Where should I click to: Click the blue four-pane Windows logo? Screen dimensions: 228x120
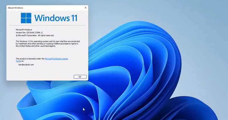26,18
